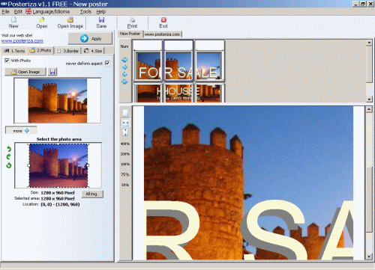Screen dimensions: 375x270
Task: Click the large page preview image
Action: 248,182
